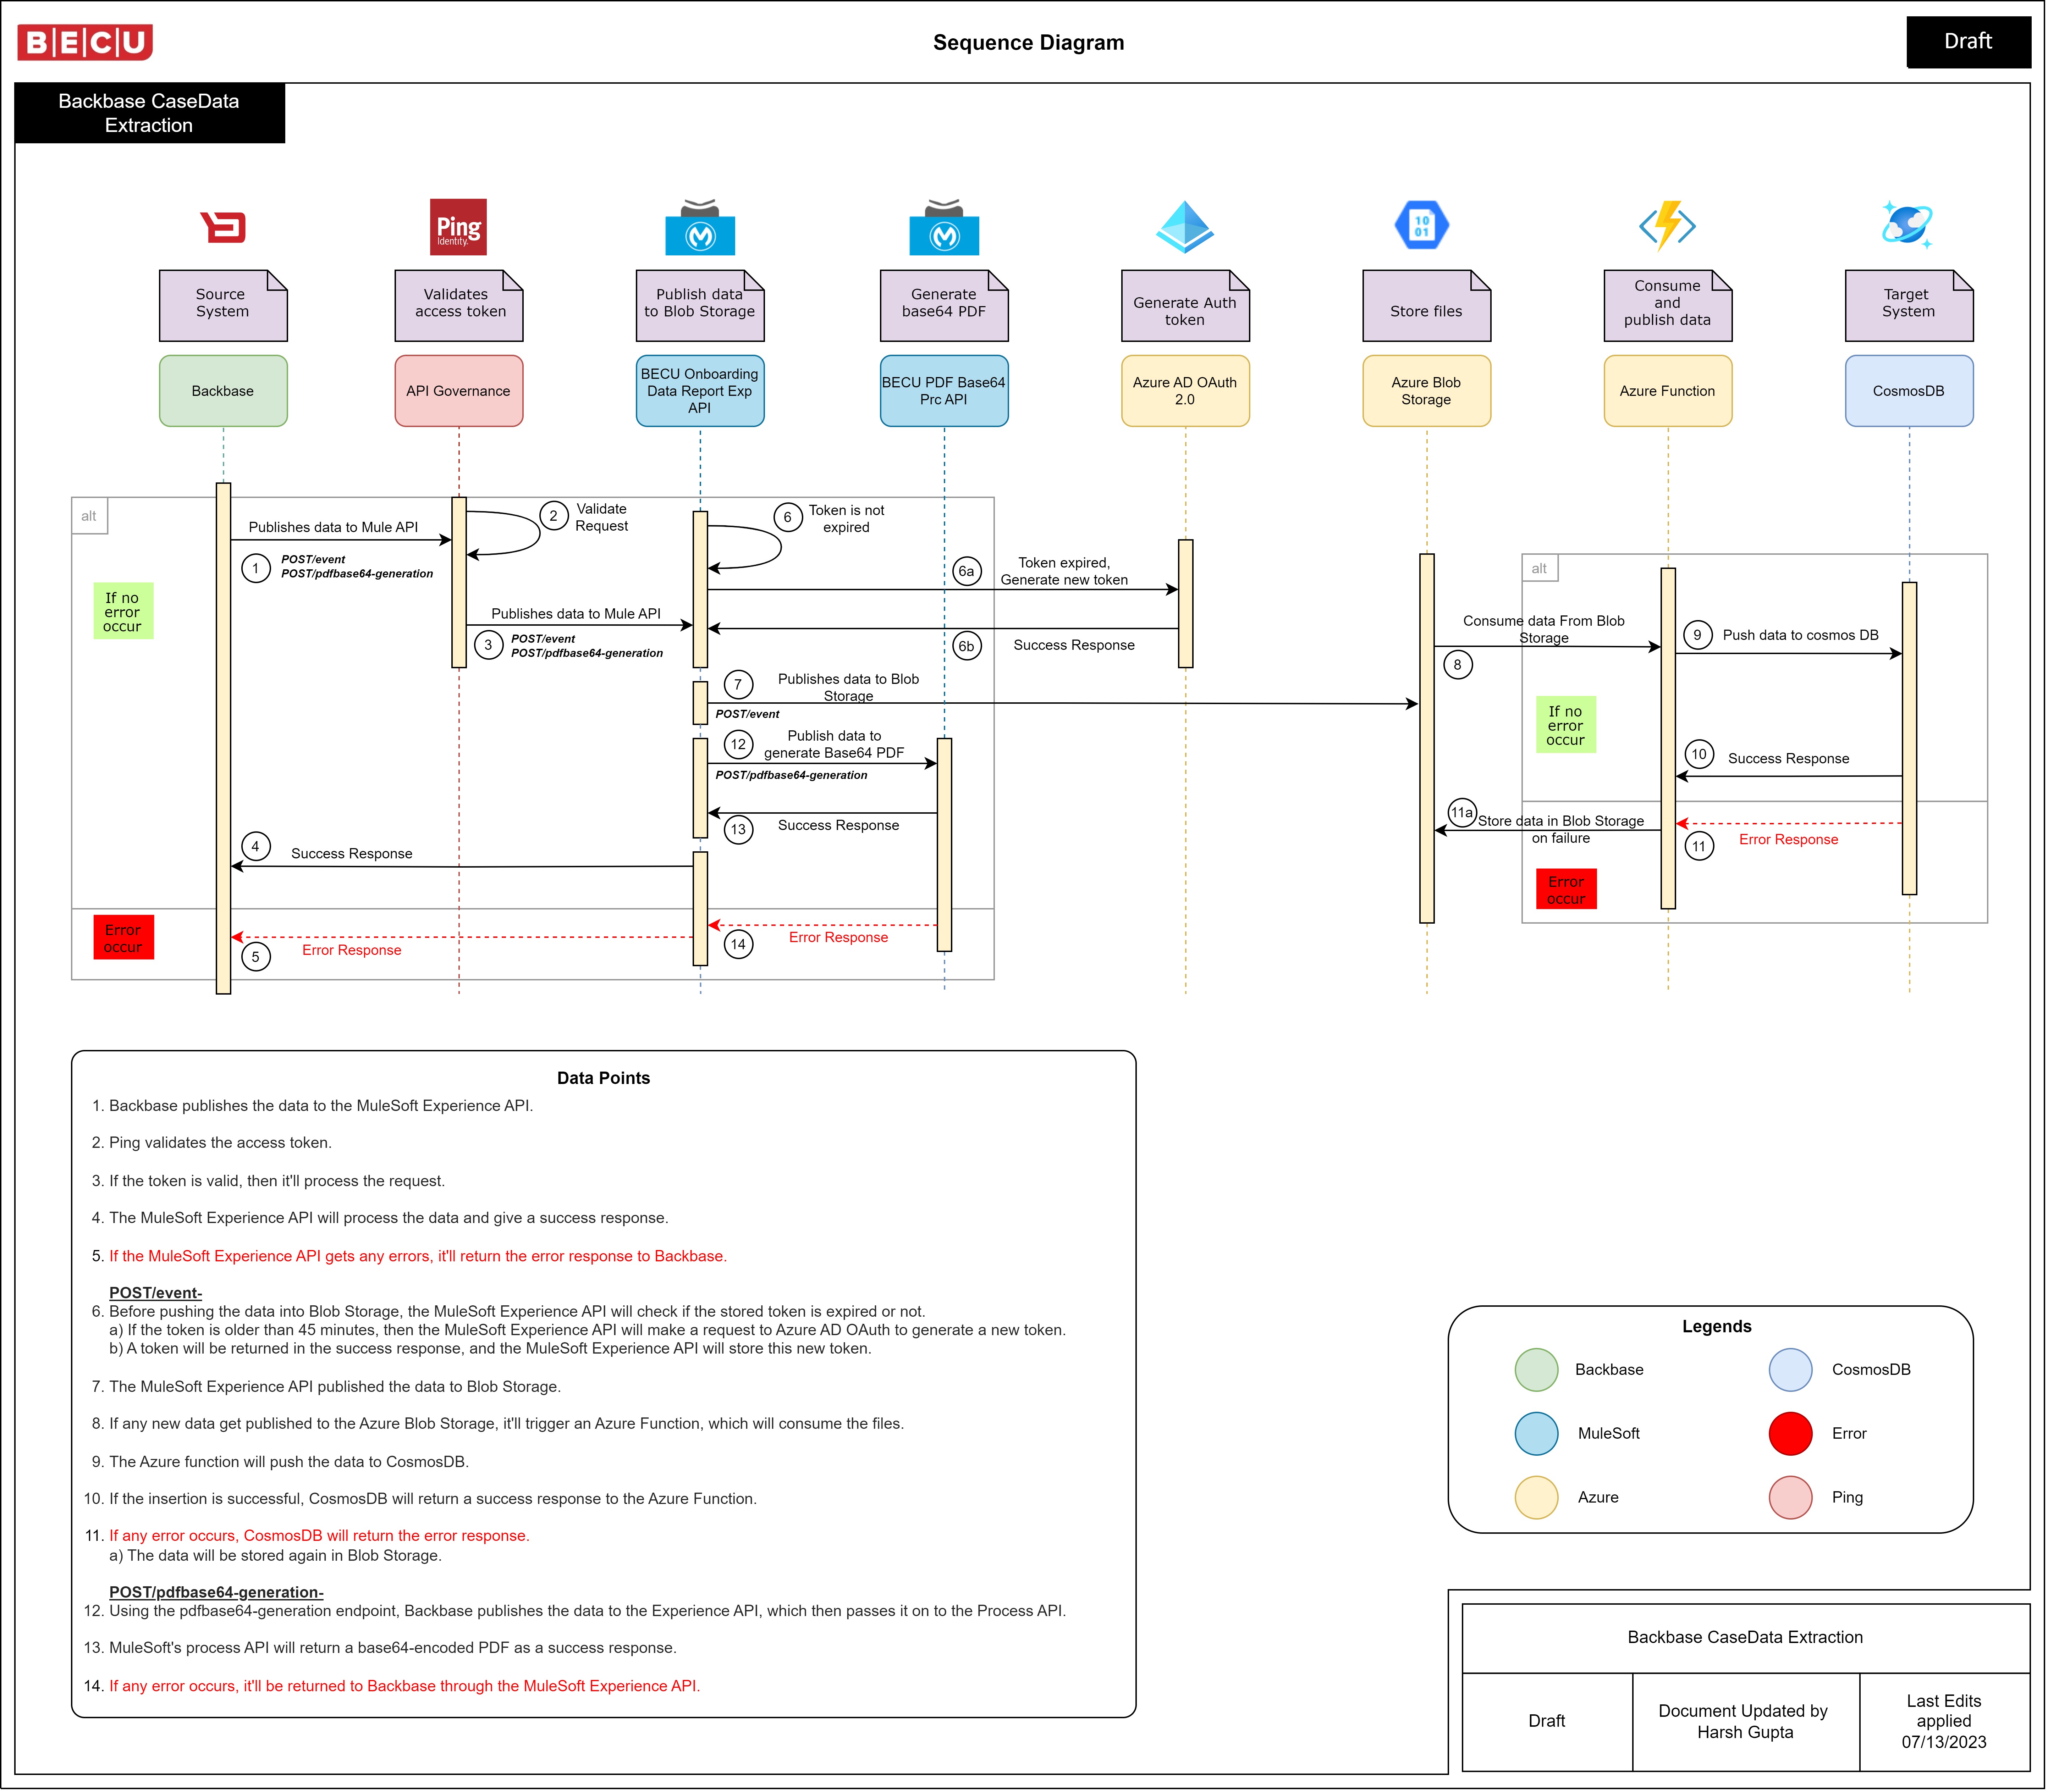Screen dimensions: 2048x1792
Task: Click the step 12 circle marker
Action: point(738,744)
